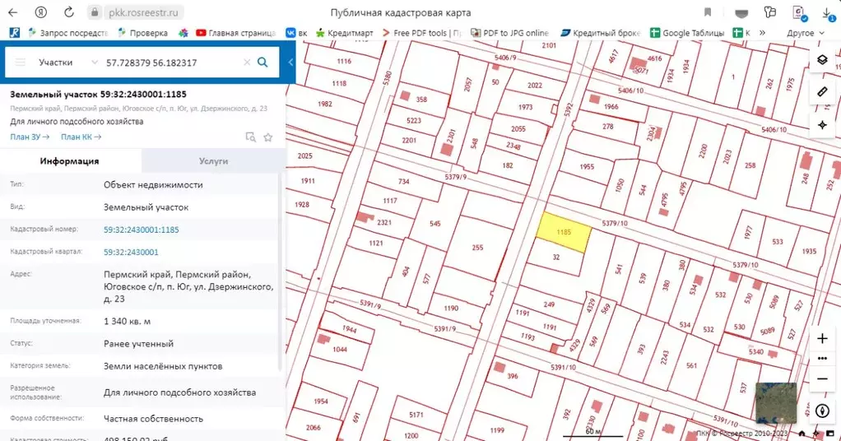841x441 pixels.
Task: Collapse side panel with left arrow
Action: point(290,63)
